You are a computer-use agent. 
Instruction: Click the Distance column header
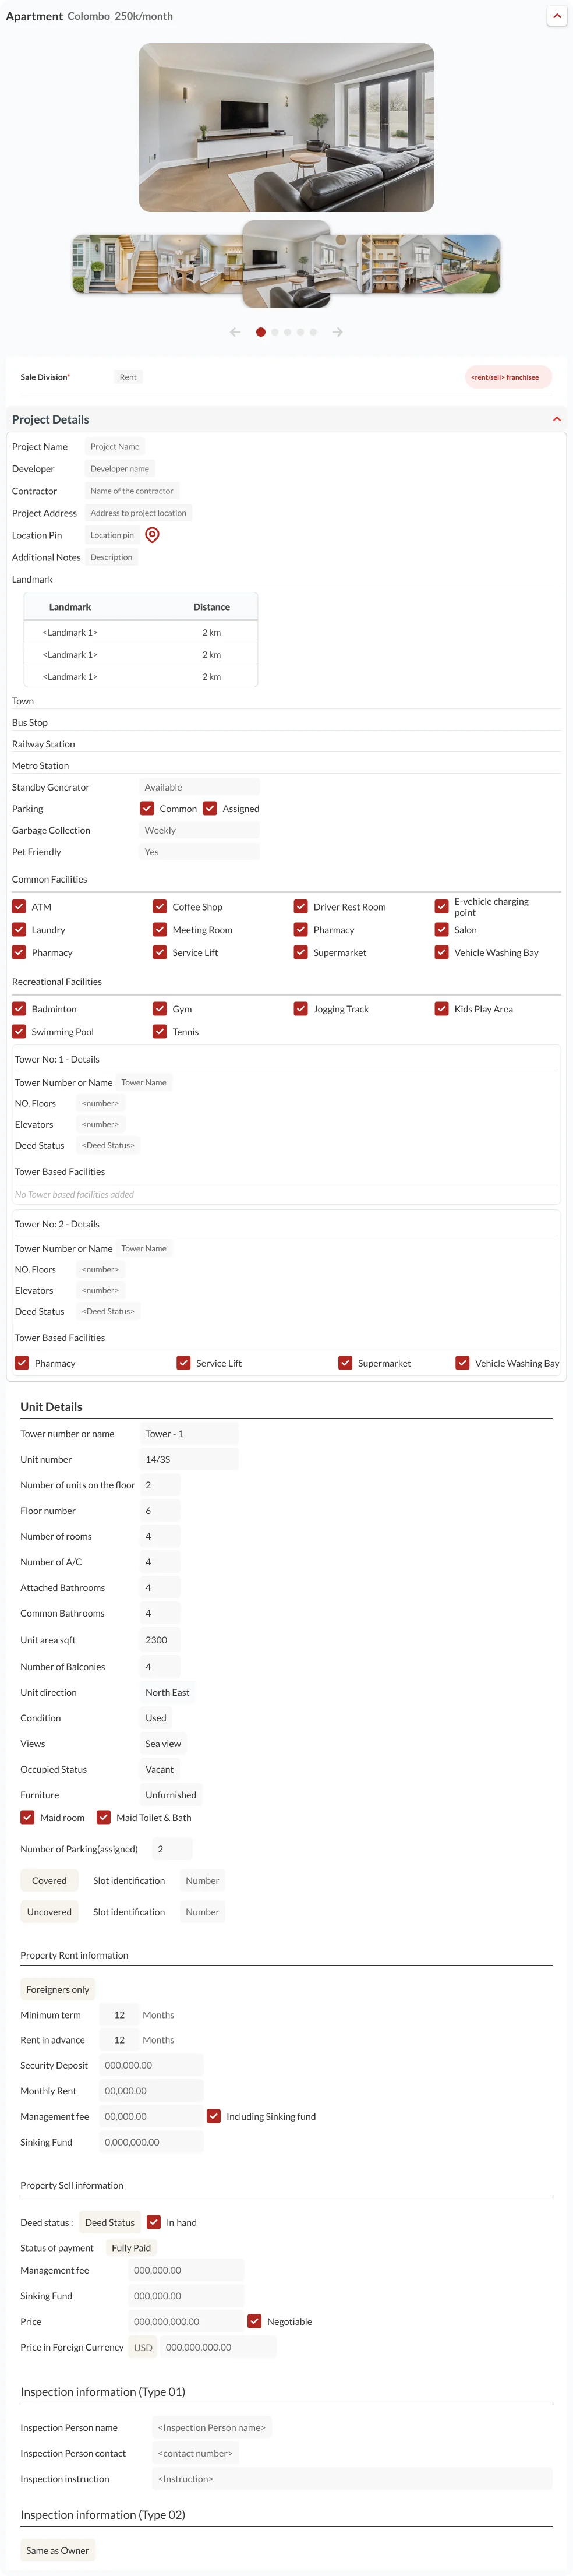[211, 606]
